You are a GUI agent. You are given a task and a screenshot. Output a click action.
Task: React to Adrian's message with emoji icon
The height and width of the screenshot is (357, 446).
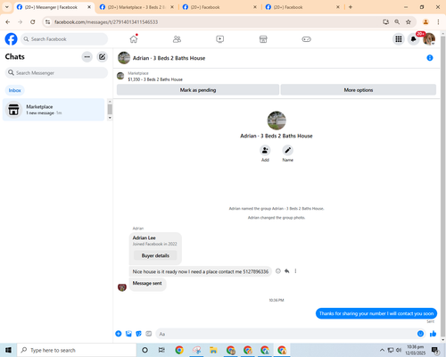pyautogui.click(x=278, y=271)
